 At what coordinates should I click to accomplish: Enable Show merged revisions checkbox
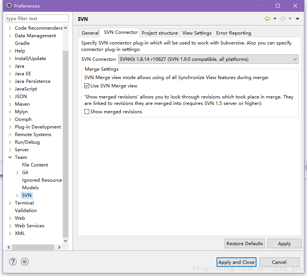click(87, 112)
